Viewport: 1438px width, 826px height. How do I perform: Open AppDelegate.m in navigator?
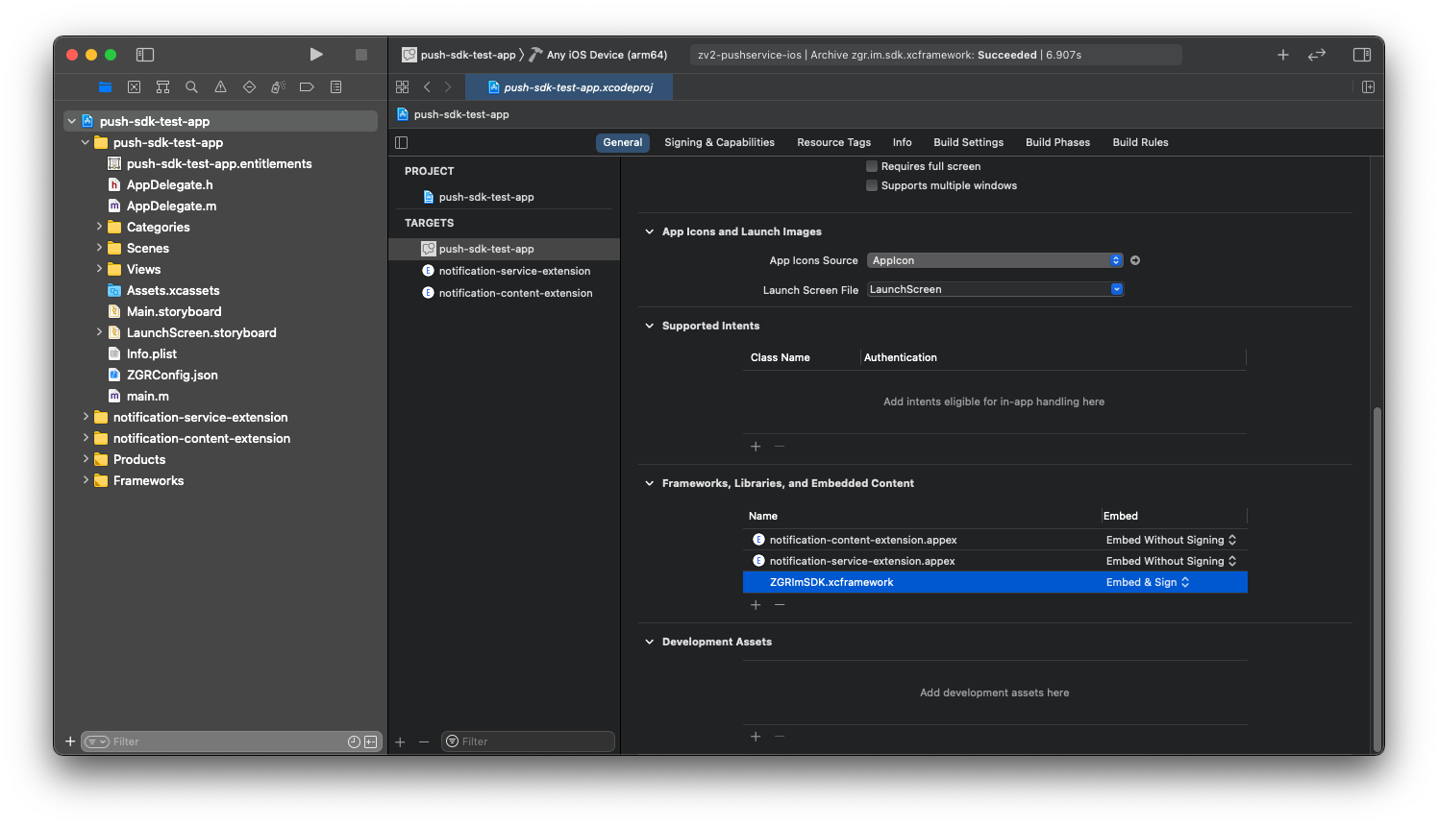point(171,206)
